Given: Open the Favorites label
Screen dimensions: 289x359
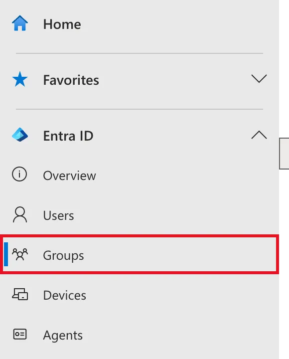Looking at the screenshot, I should click(x=71, y=80).
